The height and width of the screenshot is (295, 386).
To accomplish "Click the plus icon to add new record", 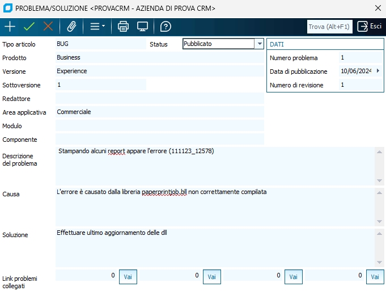I will click(x=10, y=26).
